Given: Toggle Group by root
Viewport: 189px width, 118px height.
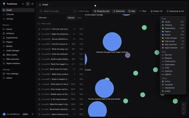Looking at the screenshot, I should click(x=102, y=11).
